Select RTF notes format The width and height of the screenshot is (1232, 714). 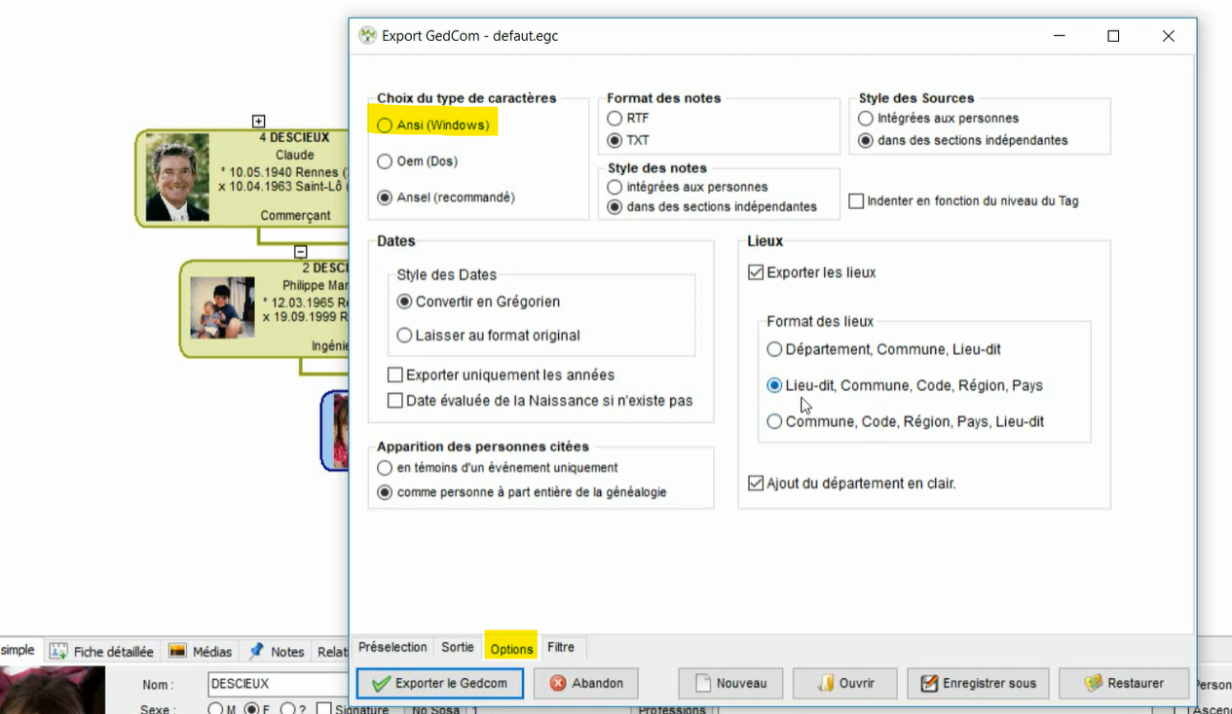(x=615, y=118)
